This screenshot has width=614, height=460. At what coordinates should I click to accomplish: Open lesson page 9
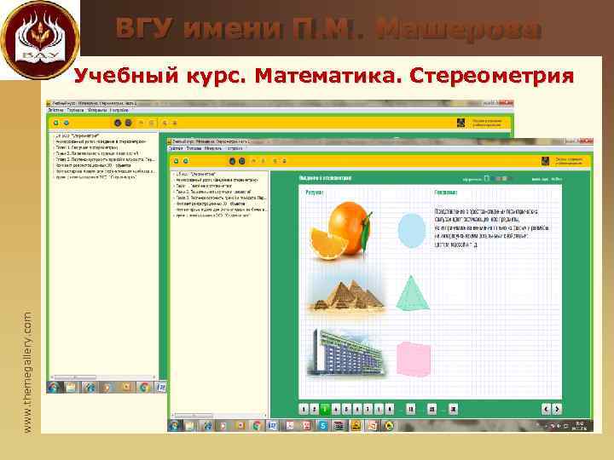389,409
